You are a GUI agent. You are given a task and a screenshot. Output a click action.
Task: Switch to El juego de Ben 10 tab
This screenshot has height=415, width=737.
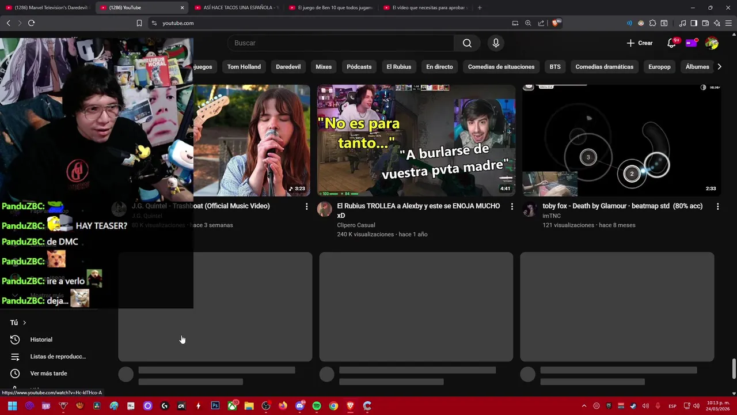tap(330, 7)
